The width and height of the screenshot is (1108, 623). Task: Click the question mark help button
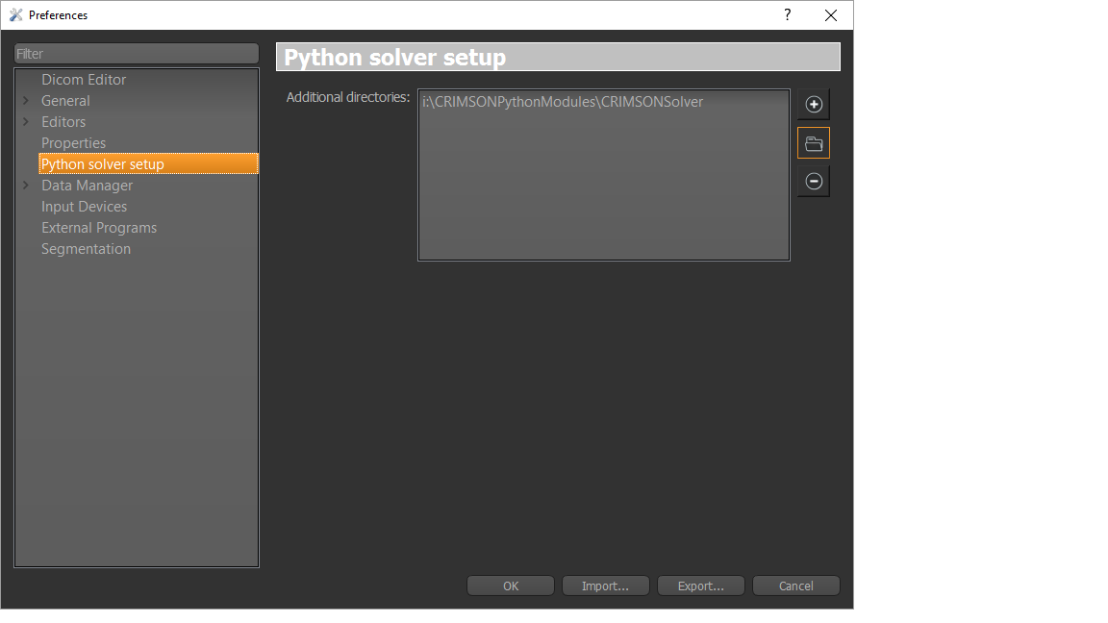[788, 15]
